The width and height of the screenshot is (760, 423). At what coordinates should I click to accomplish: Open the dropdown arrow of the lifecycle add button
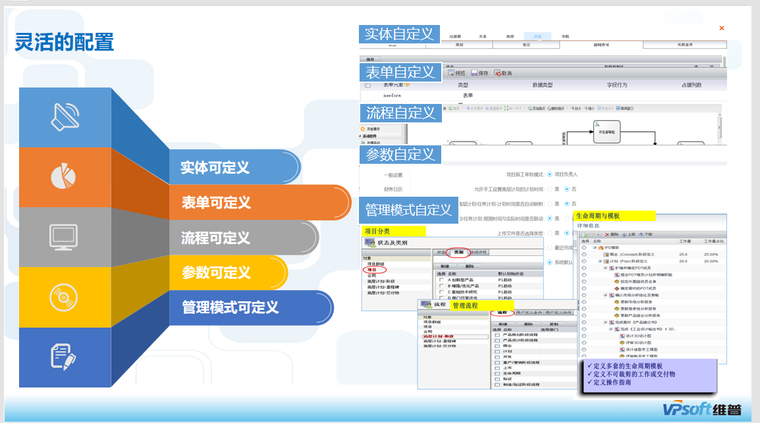pos(599,234)
